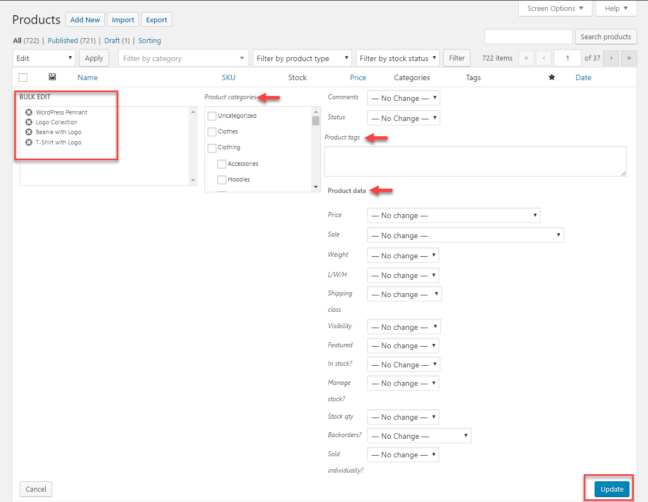Open the Backorders dropdown
Viewport: 648px width, 502px height.
[419, 436]
